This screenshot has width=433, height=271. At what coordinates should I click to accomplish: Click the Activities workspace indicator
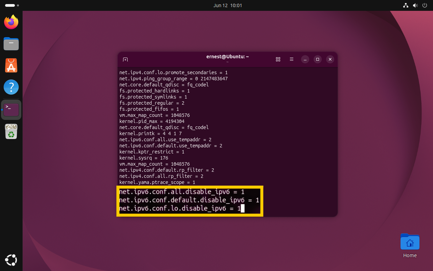coord(12,5)
